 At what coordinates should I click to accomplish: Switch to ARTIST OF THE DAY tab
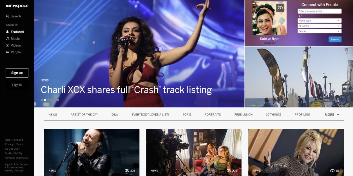[84, 115]
